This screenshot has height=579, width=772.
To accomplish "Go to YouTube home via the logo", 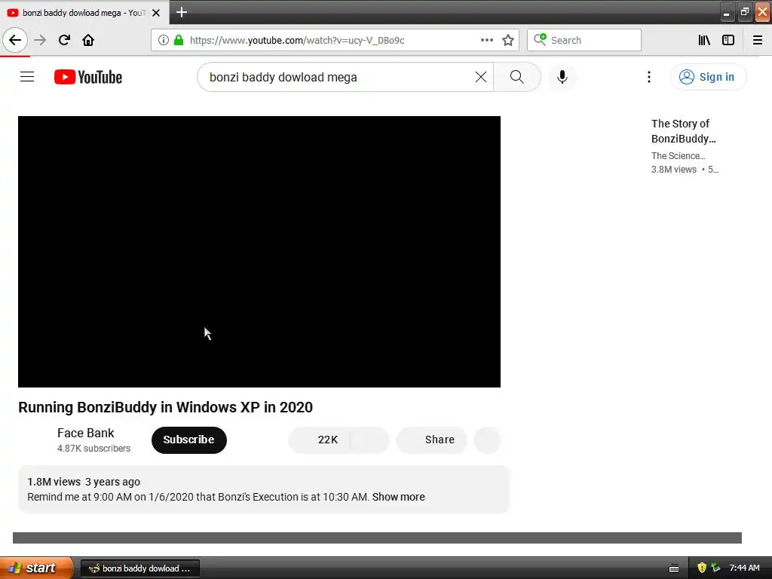I will 88,77.
